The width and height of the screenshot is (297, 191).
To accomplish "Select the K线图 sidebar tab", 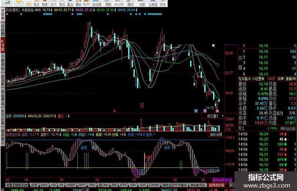I will 3,45.
